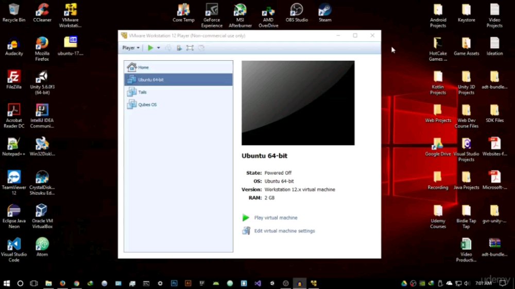Click Edit virtual machine settings link
This screenshot has height=289, width=515.
(284, 231)
